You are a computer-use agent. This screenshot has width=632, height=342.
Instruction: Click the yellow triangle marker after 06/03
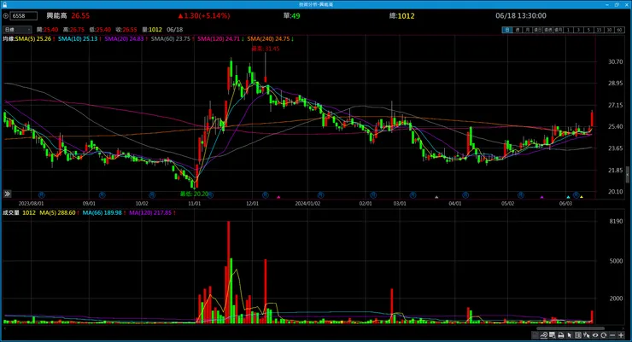pos(582,197)
